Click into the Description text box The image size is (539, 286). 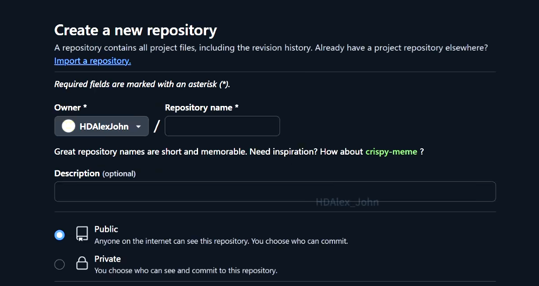click(275, 192)
